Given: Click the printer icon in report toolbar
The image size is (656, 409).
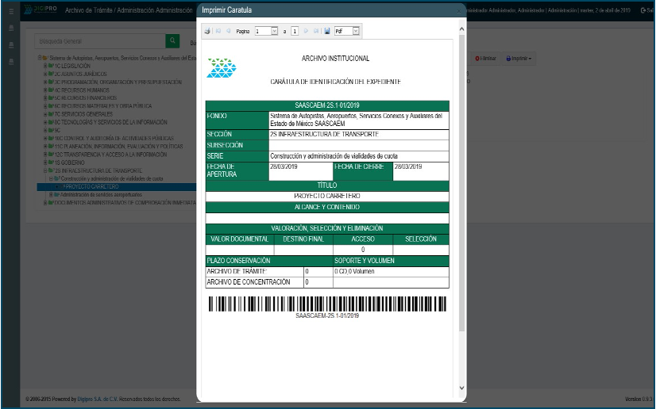Looking at the screenshot, I should tap(208, 31).
